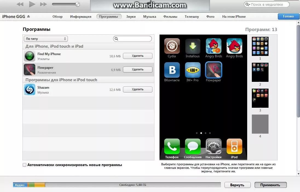Click the Аудио segment of capacity bar

coord(20,185)
